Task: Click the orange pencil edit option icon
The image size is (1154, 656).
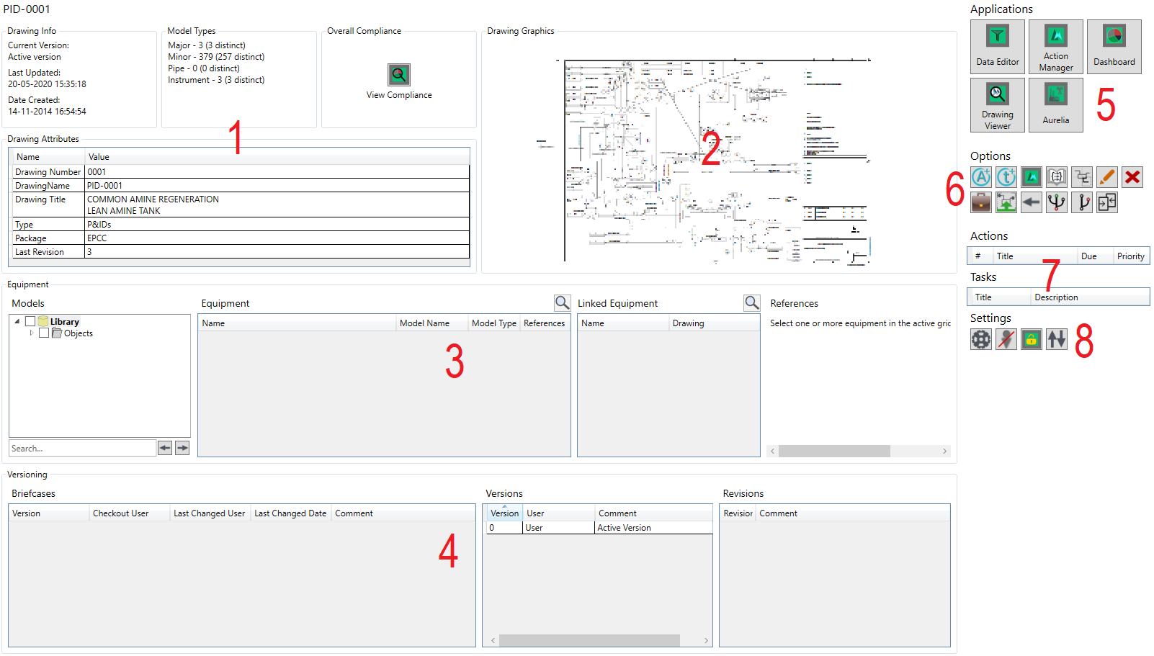Action: tap(1106, 177)
